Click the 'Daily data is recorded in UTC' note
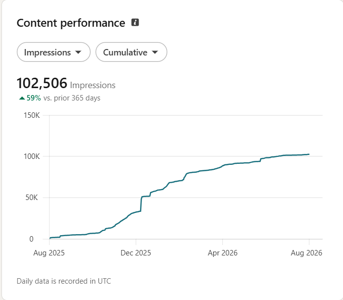Viewport: 343px width, 300px height. tap(64, 281)
